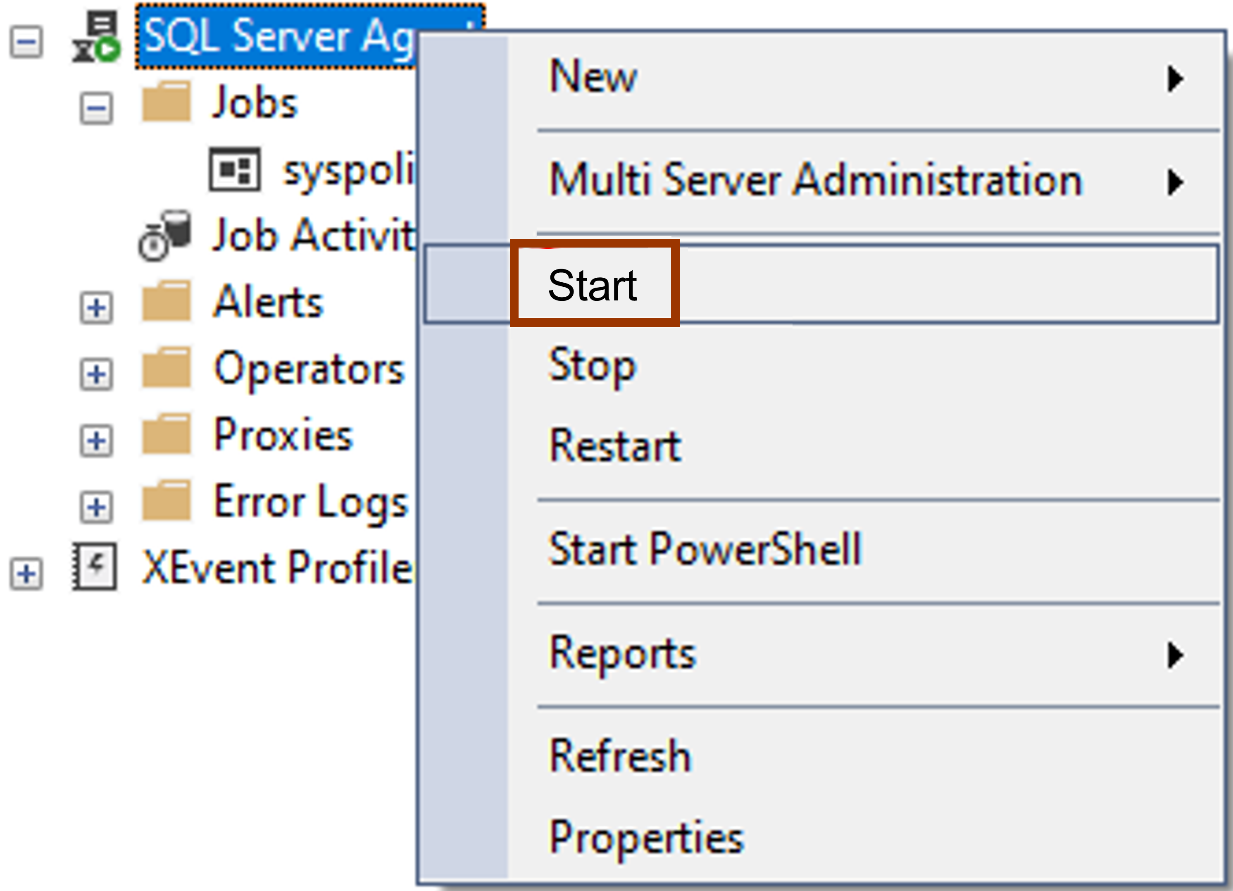Choose Start from the context menu

coord(593,285)
